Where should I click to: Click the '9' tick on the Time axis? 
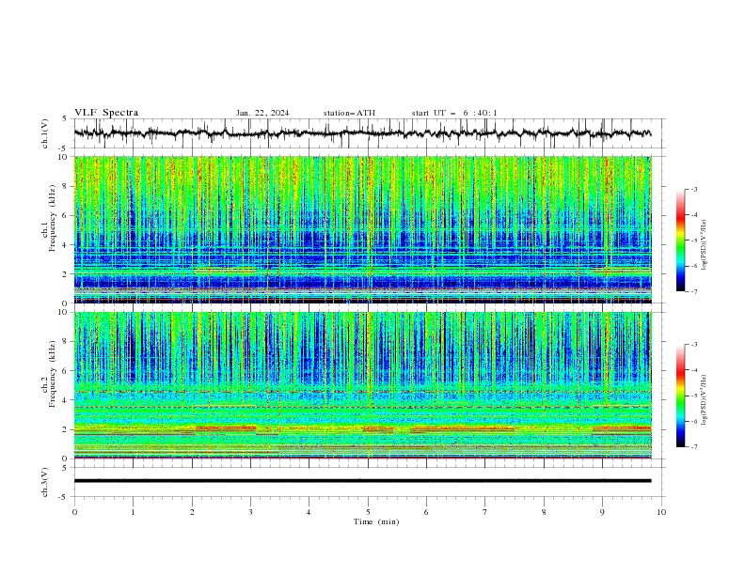[602, 512]
